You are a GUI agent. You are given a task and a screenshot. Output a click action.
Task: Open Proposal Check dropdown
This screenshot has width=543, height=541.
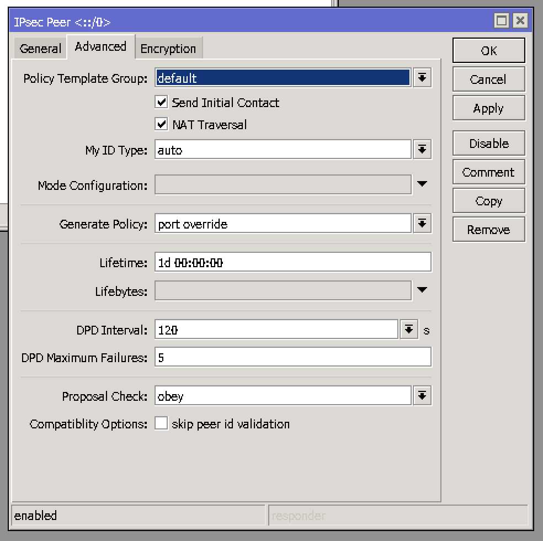click(422, 395)
